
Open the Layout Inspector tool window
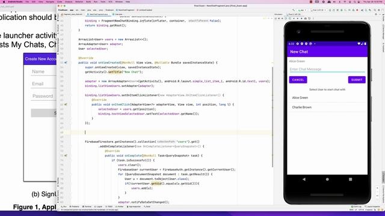373,206
